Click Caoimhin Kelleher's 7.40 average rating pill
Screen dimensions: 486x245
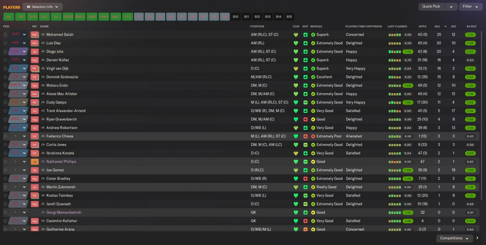[470, 221]
